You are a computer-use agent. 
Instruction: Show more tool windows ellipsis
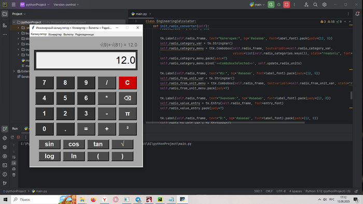pos(5,34)
